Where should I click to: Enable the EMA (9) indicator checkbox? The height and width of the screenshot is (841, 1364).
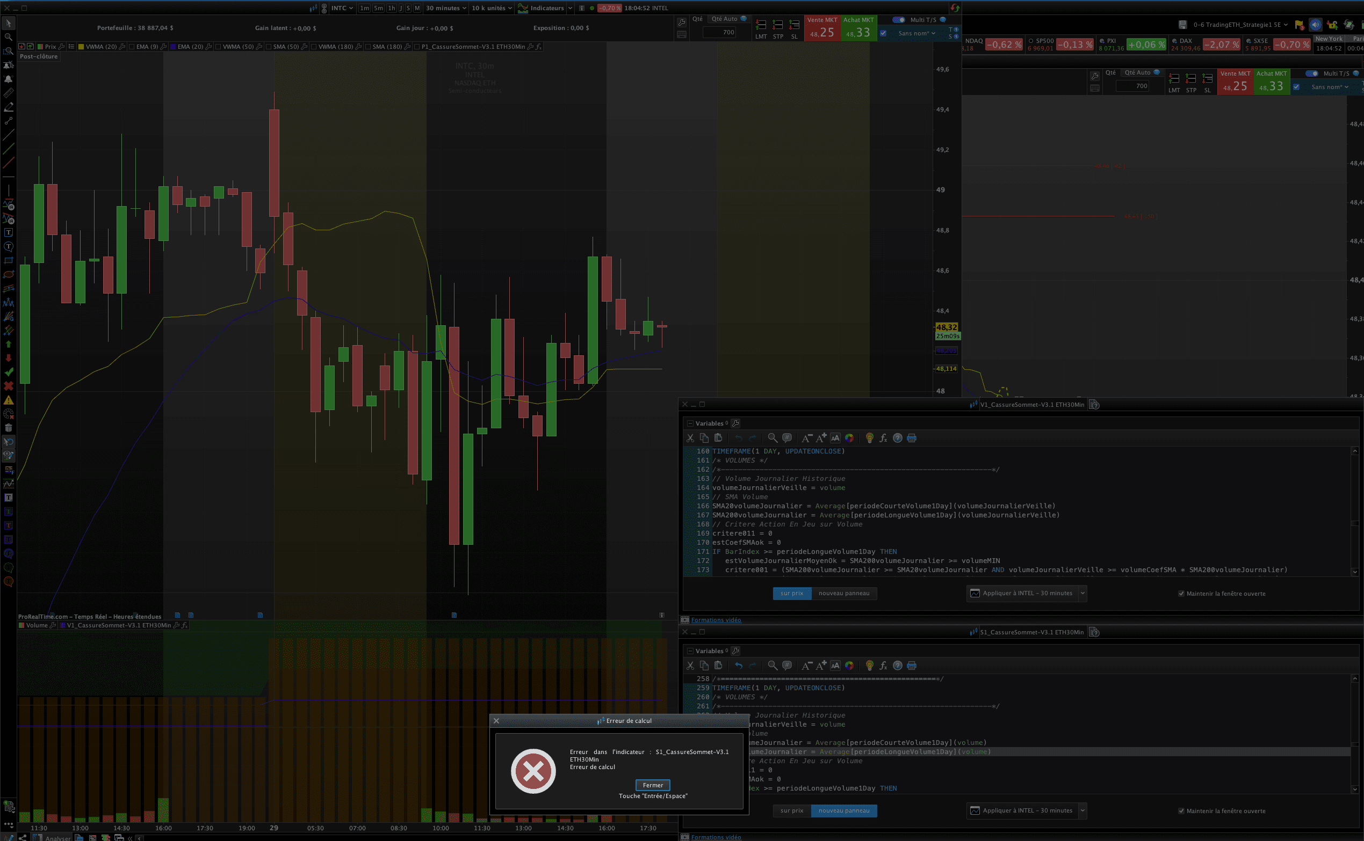click(x=132, y=47)
